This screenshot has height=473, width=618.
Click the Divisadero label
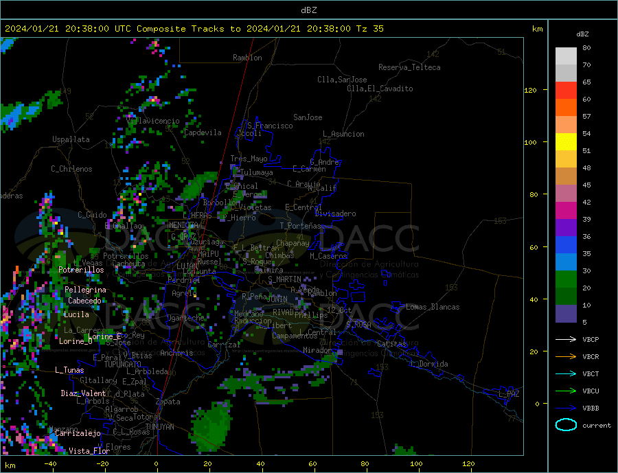(x=335, y=214)
